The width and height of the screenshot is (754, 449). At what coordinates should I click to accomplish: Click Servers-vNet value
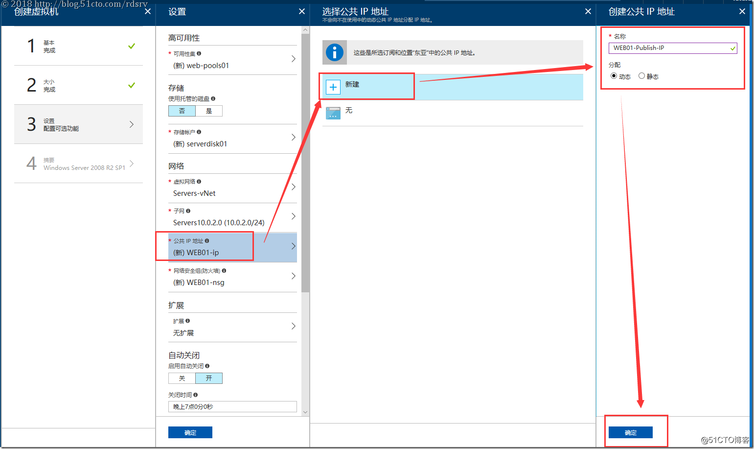[x=194, y=193]
